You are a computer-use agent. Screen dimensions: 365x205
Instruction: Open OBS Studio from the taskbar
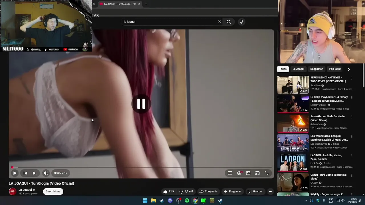tap(179, 200)
